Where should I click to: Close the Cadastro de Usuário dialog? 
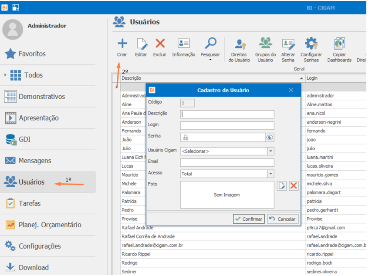tap(291, 90)
